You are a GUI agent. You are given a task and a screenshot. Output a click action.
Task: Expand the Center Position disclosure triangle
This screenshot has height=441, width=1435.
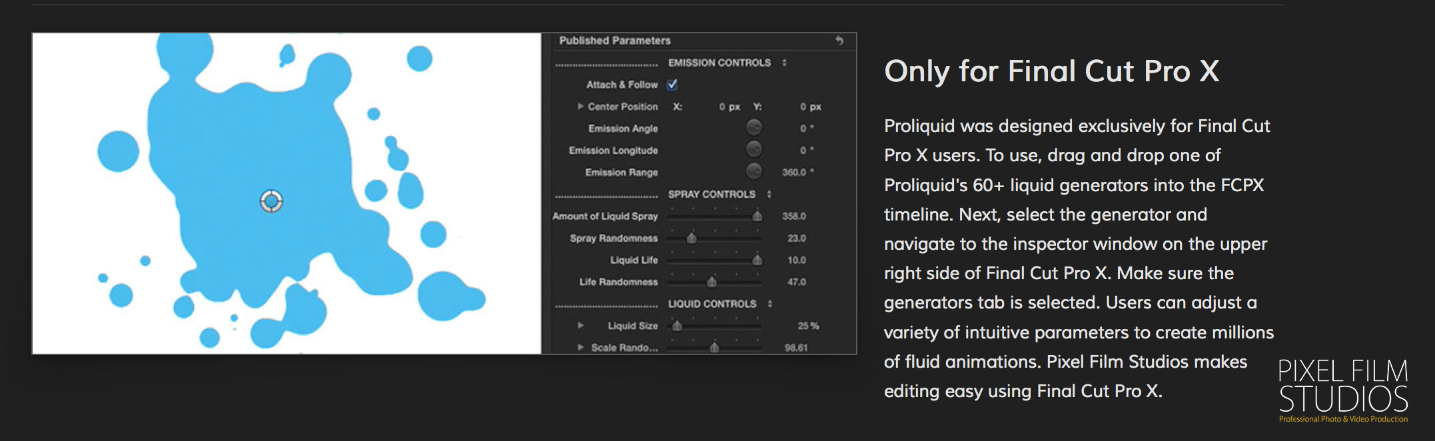tap(580, 107)
